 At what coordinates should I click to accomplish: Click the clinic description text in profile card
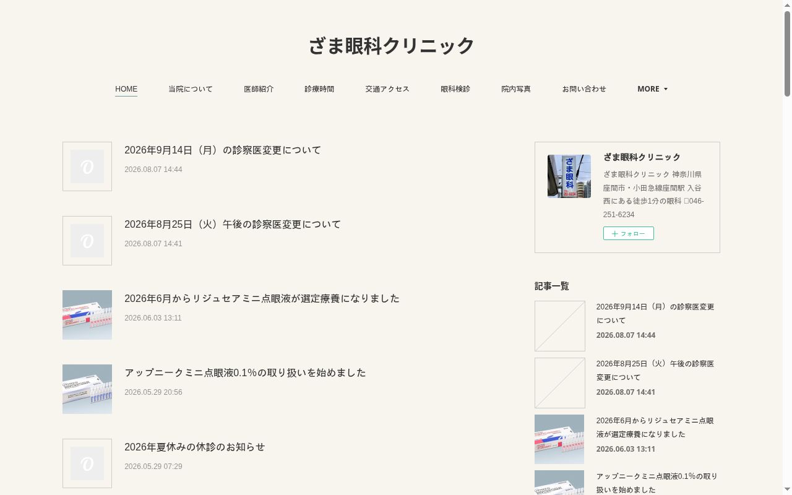tap(653, 194)
